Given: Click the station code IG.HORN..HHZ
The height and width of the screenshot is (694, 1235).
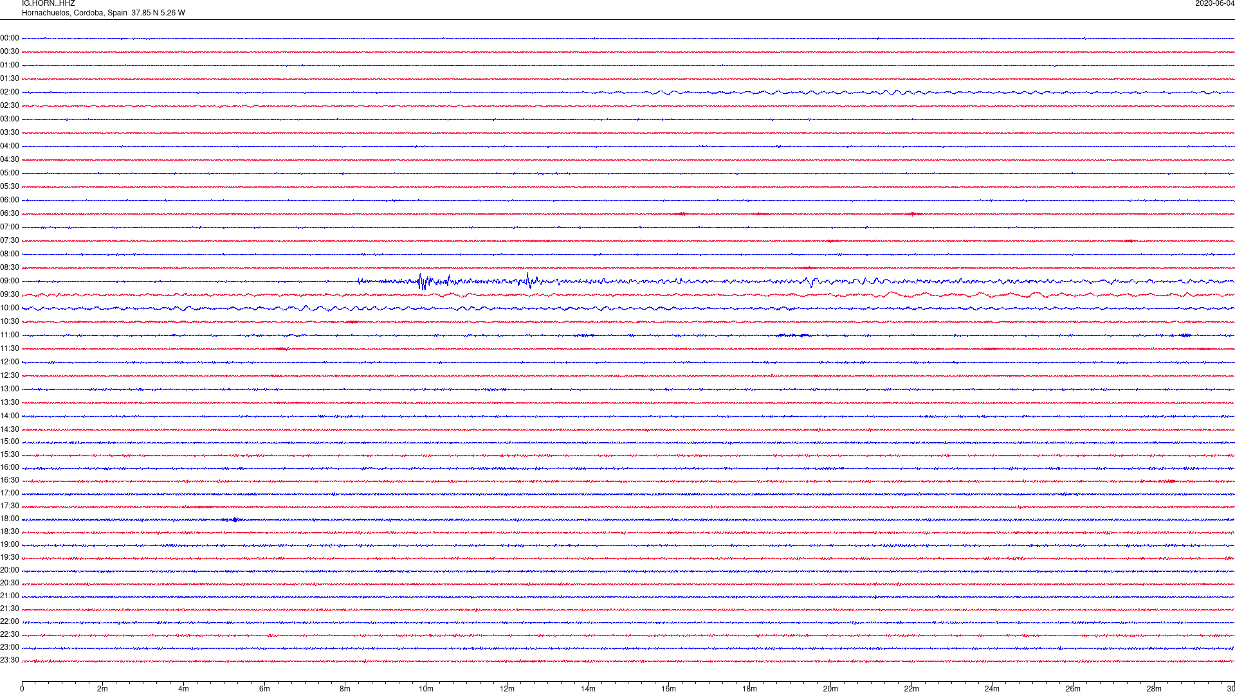Looking at the screenshot, I should pyautogui.click(x=48, y=4).
